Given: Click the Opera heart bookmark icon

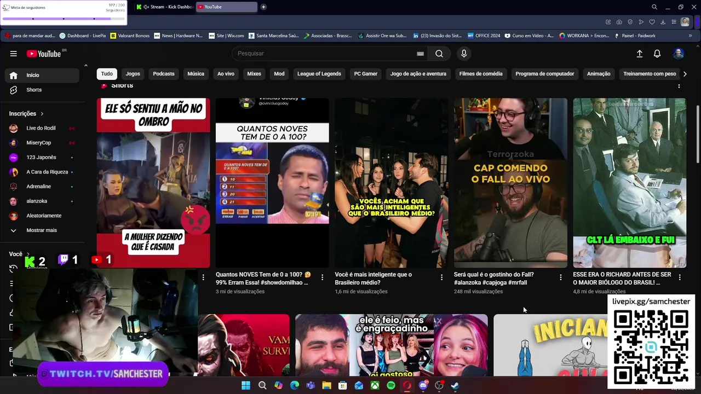Looking at the screenshot, I should (x=652, y=22).
